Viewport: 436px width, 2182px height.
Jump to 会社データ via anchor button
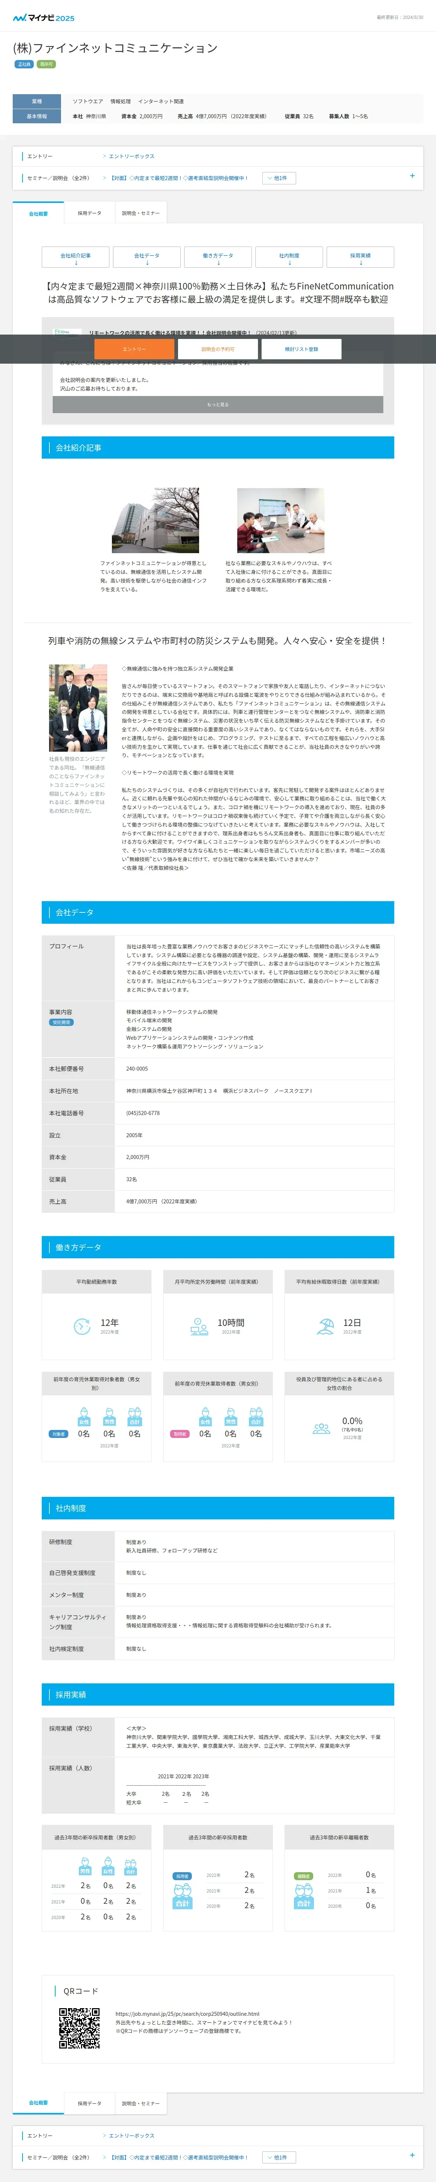pos(146,257)
